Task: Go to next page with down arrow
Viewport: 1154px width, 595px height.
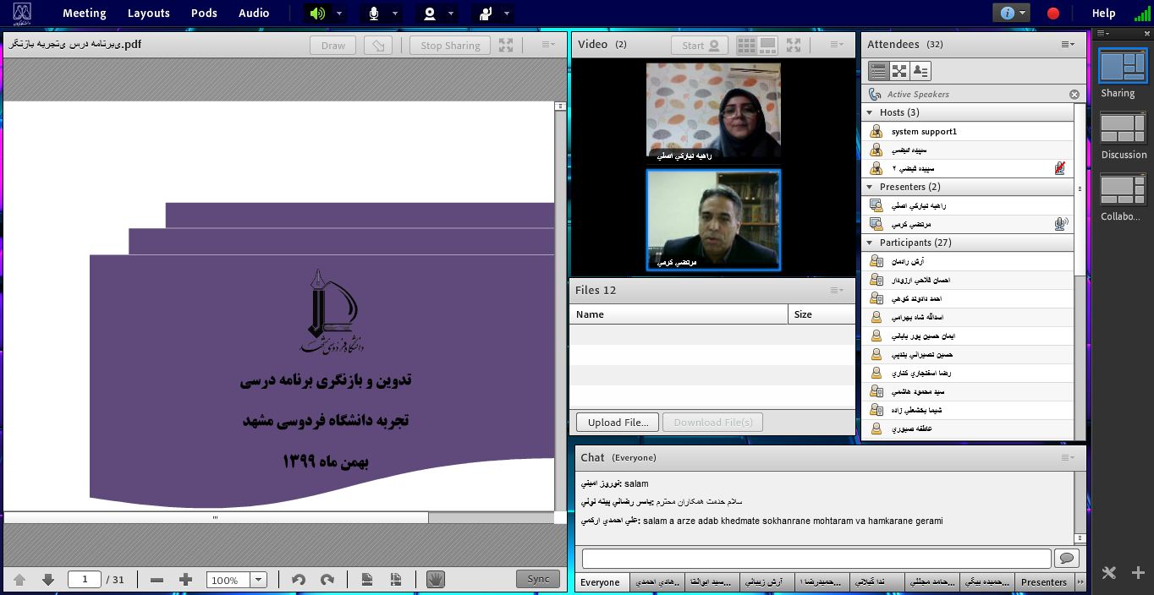Action: pos(48,580)
